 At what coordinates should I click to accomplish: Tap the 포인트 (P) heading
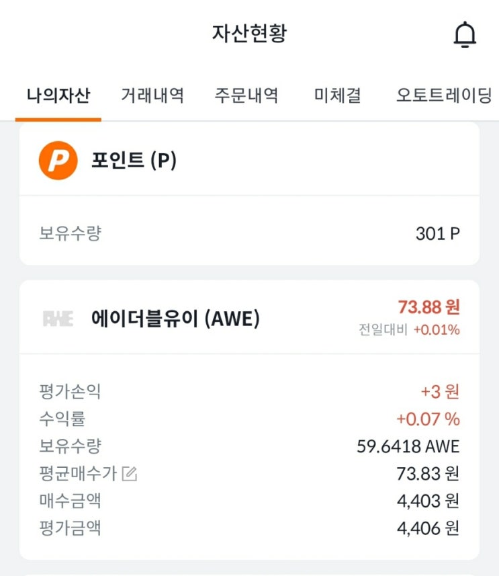(x=134, y=161)
